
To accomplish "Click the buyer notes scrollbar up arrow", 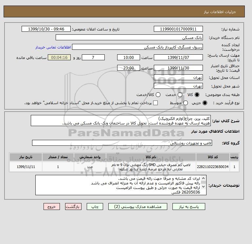I will coord(203,178).
